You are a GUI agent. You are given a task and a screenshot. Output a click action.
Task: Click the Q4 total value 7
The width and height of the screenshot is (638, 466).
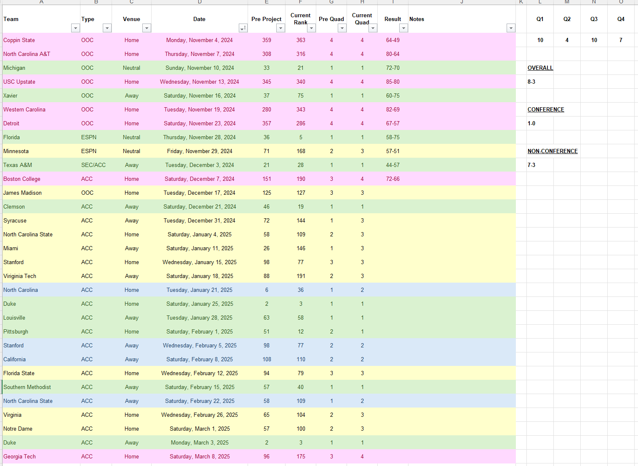click(621, 40)
